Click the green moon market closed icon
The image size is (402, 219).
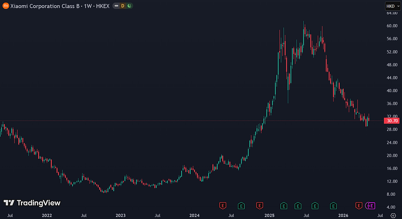coord(130,6)
